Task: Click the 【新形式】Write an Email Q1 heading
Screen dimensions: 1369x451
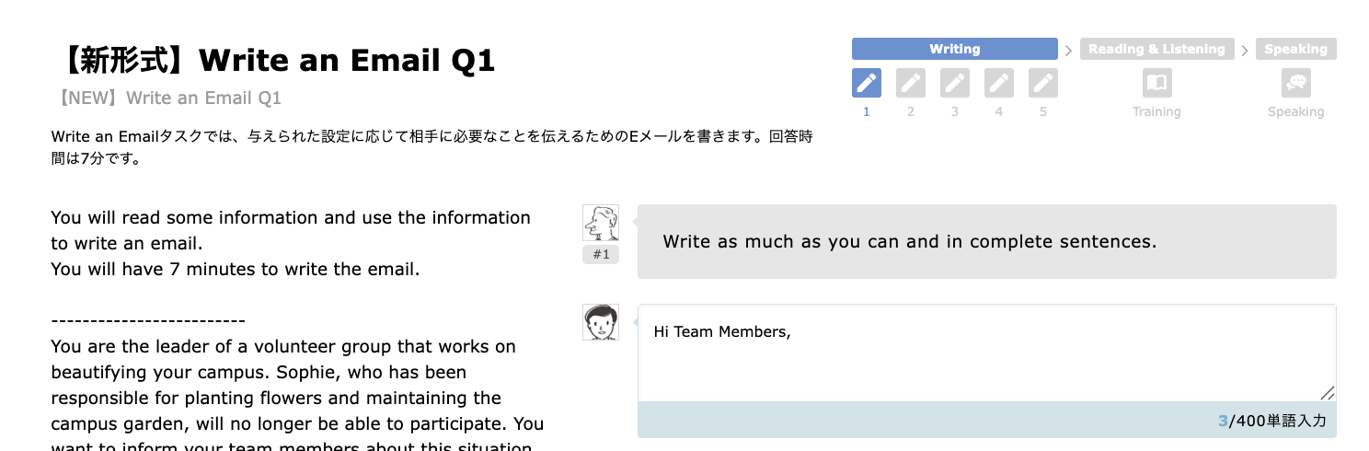Action: click(274, 61)
